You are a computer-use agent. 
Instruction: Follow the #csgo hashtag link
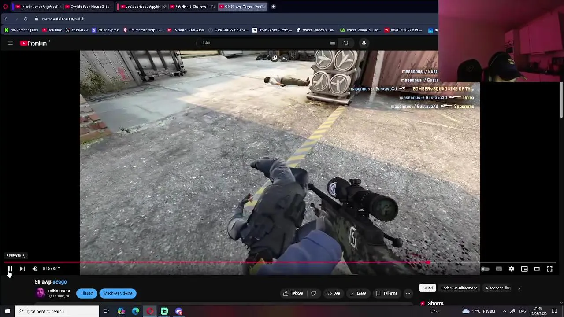pyautogui.click(x=60, y=282)
